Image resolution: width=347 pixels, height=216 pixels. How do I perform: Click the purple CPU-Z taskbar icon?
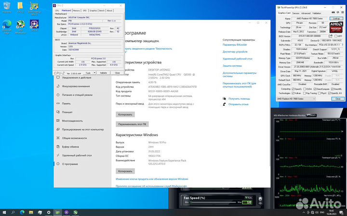[x=67, y=212]
